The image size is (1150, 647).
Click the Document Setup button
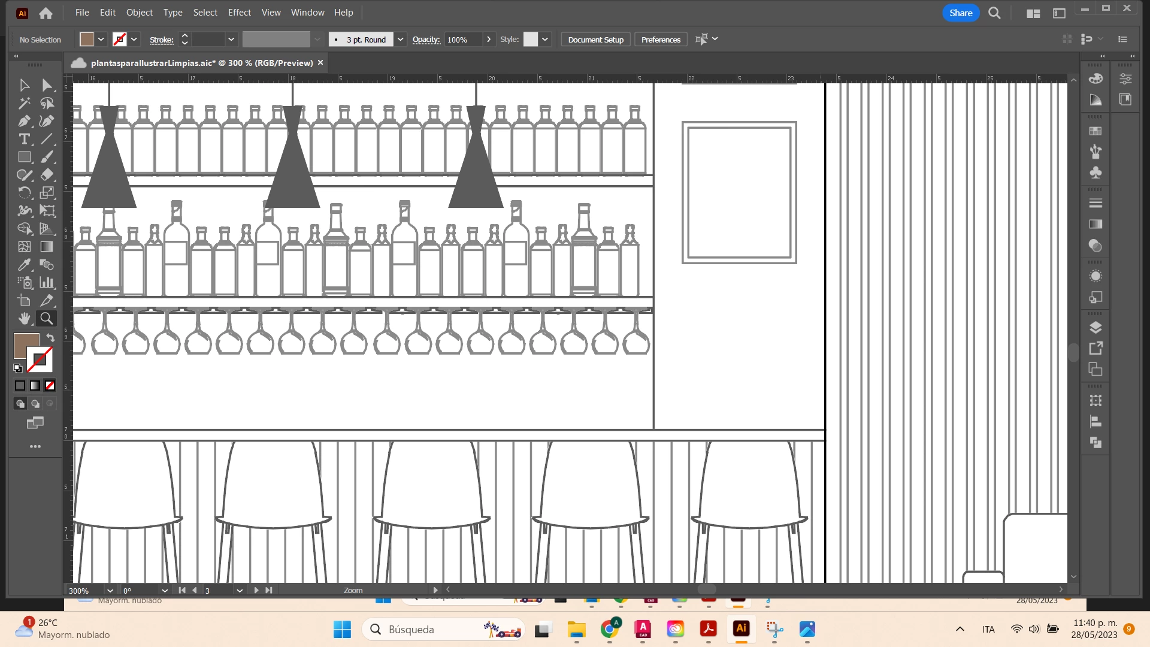point(595,40)
